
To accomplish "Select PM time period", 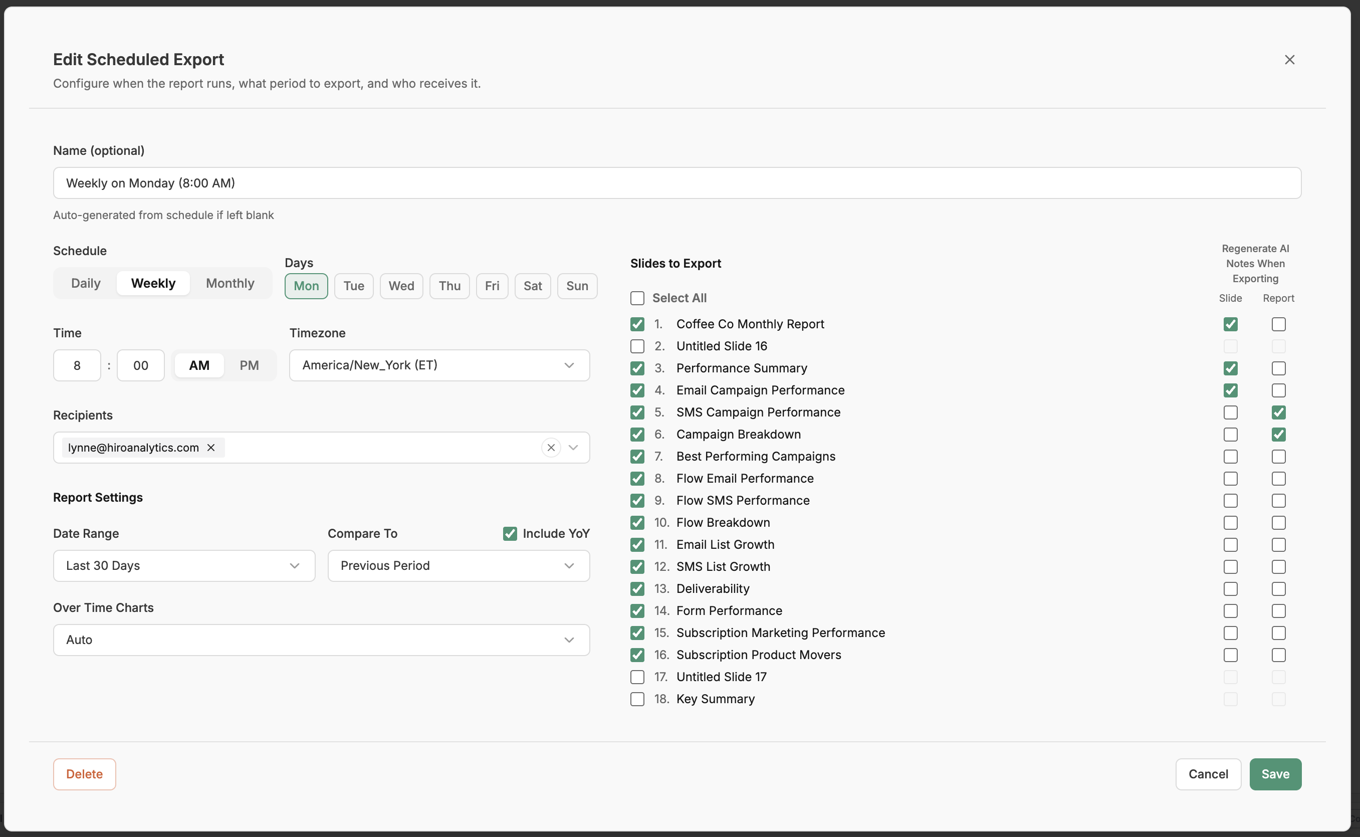I will pos(249,365).
